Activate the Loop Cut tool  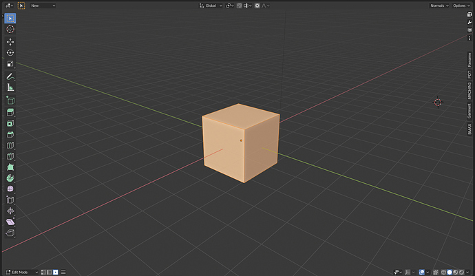pyautogui.click(x=10, y=145)
